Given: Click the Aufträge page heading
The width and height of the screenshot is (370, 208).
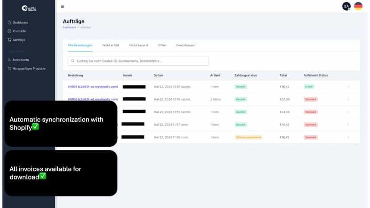Looking at the screenshot, I should tap(73, 21).
